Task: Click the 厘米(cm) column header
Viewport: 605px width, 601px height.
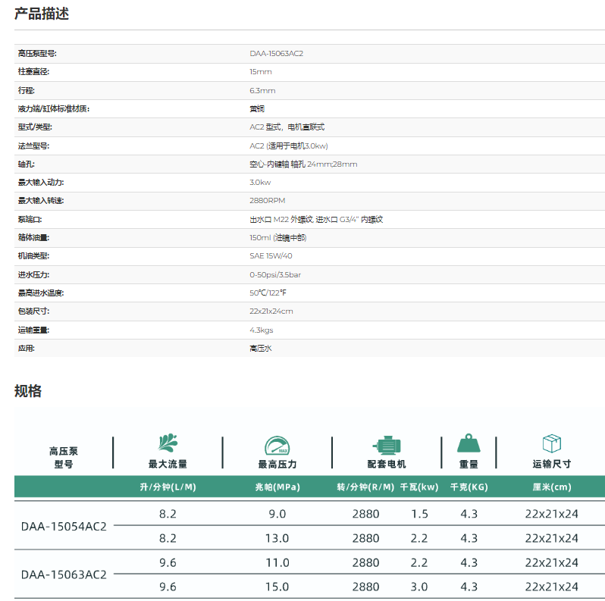Action: tap(551, 487)
